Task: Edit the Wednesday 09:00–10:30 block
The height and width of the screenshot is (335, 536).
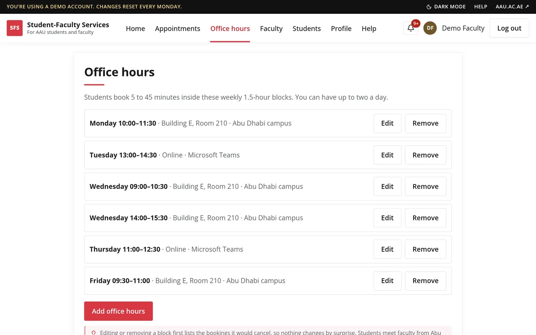Action: (387, 186)
